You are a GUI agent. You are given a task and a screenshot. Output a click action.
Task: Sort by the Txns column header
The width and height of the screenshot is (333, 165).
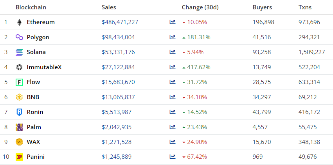(x=306, y=7)
